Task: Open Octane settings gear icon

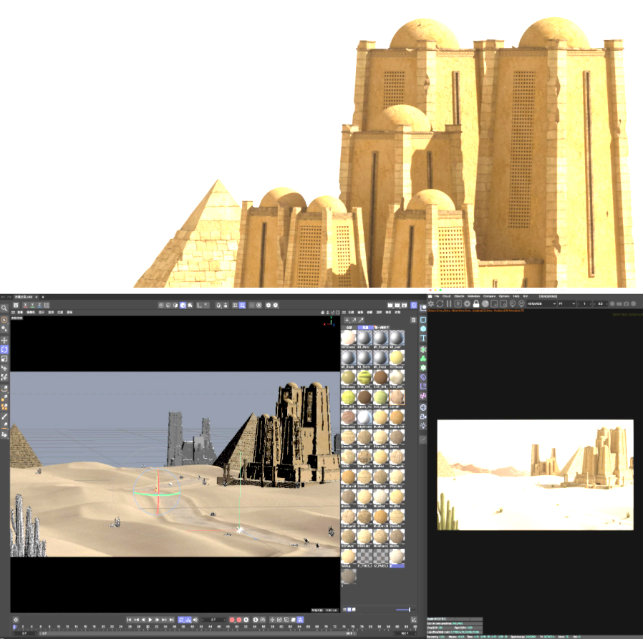Action: click(467, 303)
